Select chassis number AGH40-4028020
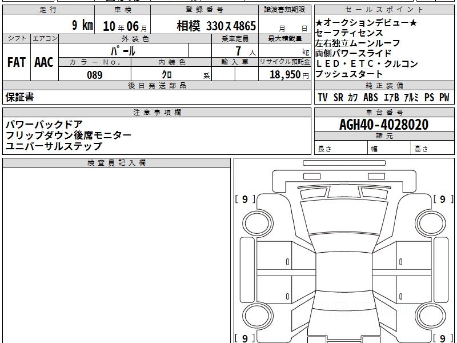 (384, 125)
